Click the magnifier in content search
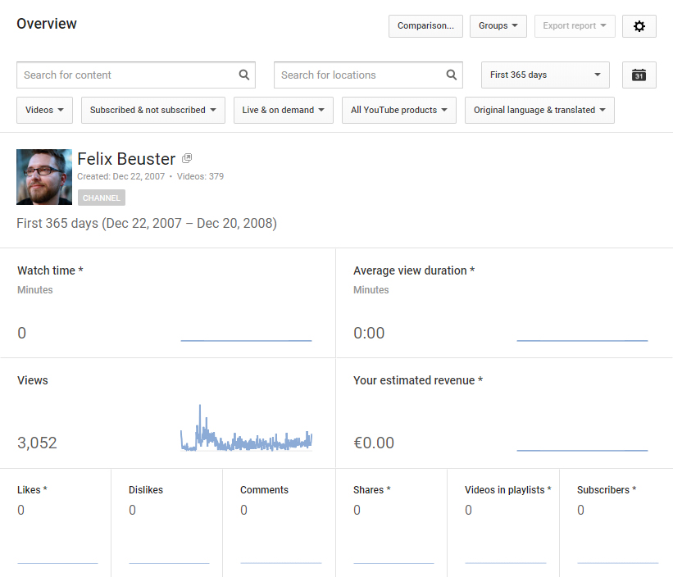This screenshot has height=577, width=673. click(x=244, y=75)
